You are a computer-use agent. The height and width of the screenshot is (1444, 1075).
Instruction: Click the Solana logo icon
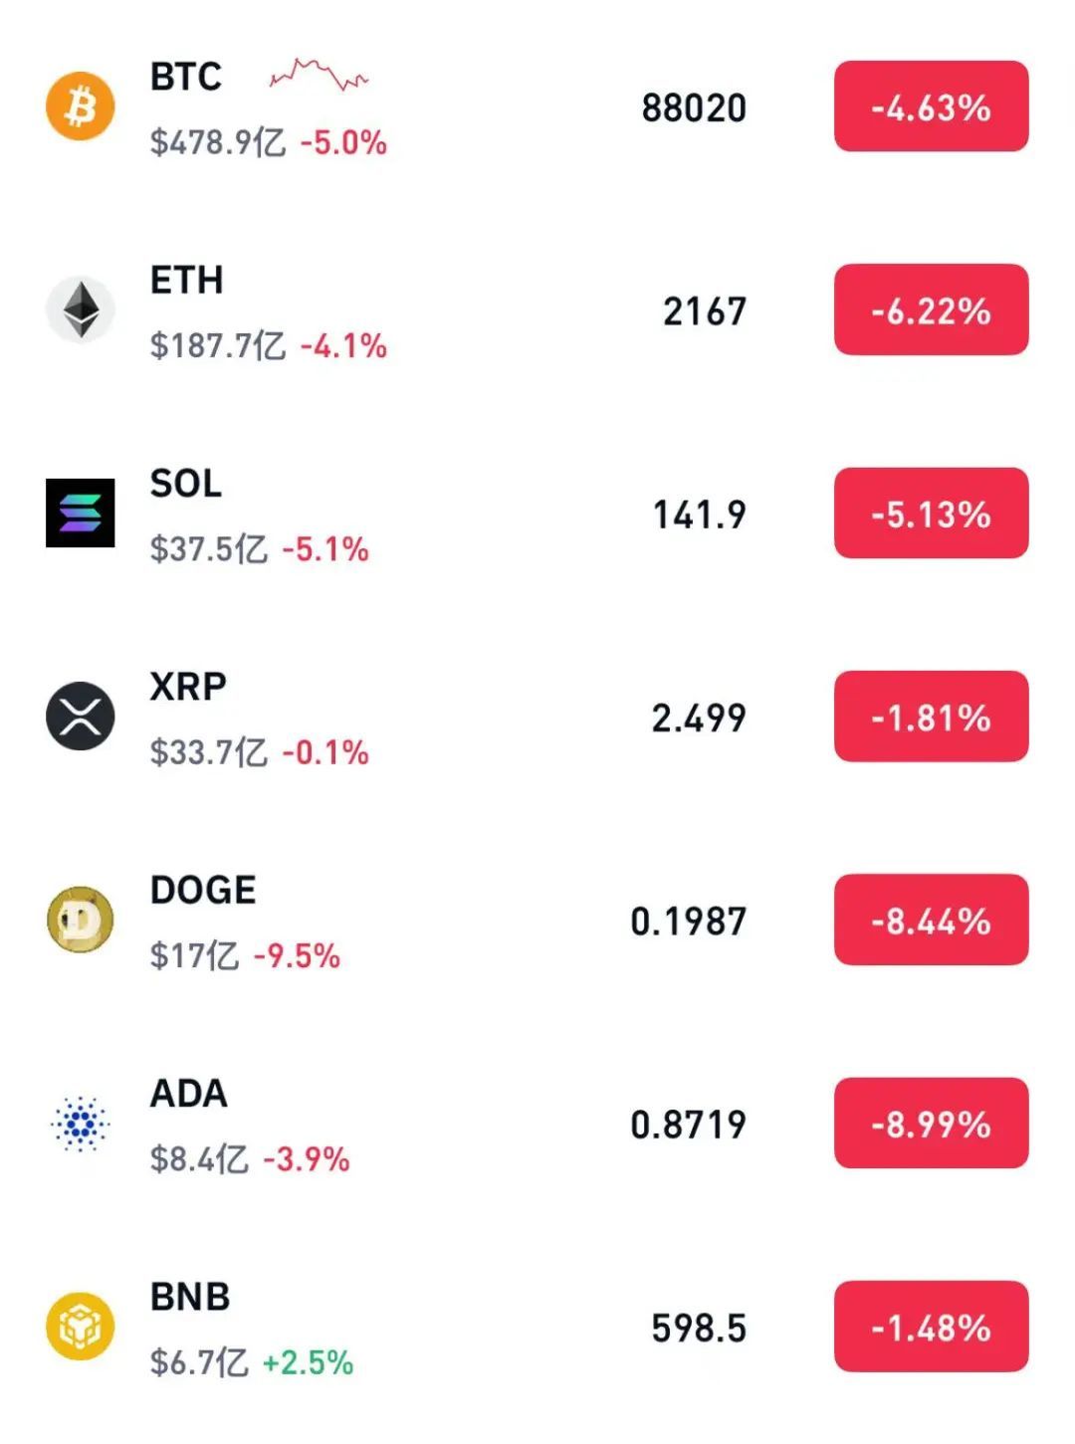pos(81,514)
